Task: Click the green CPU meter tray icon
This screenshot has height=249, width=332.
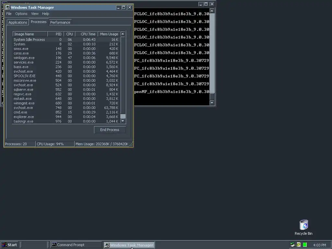Action: (305, 245)
